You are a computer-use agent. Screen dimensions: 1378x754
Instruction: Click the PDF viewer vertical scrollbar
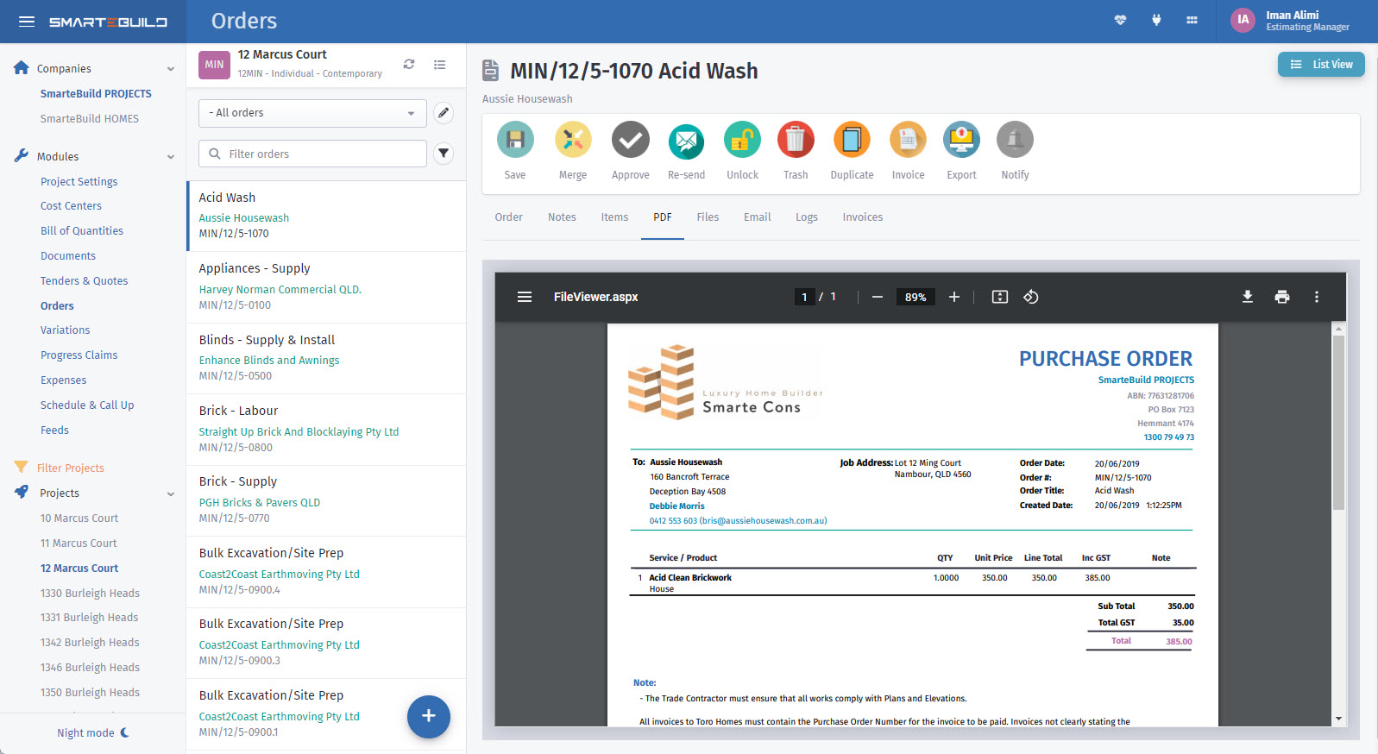click(1338, 423)
